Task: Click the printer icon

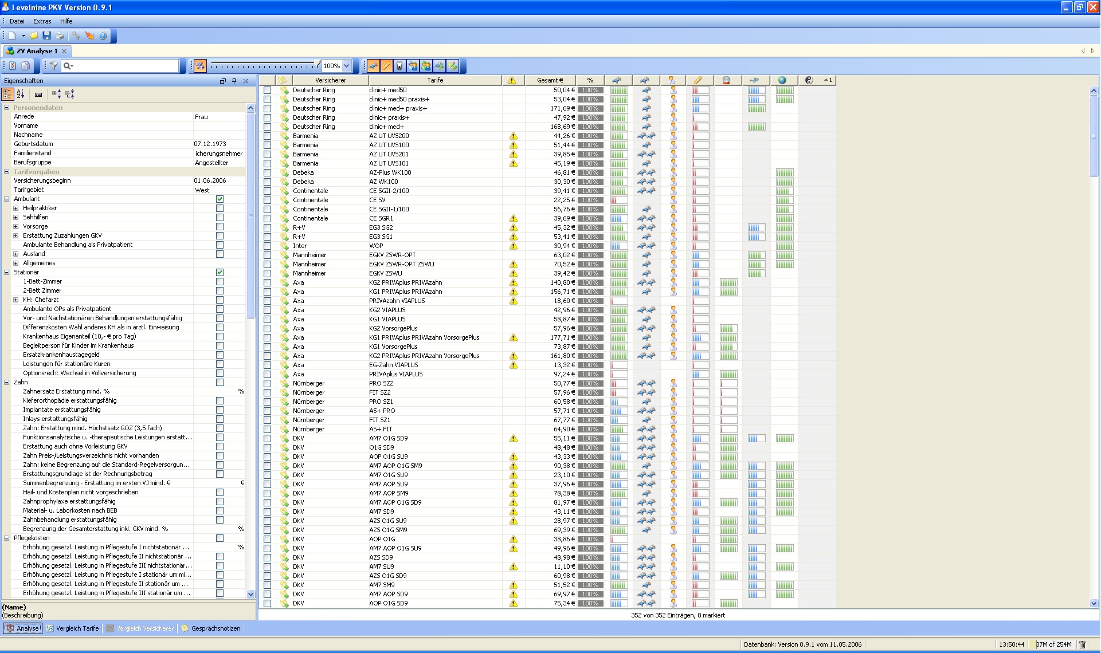Action: pos(60,36)
